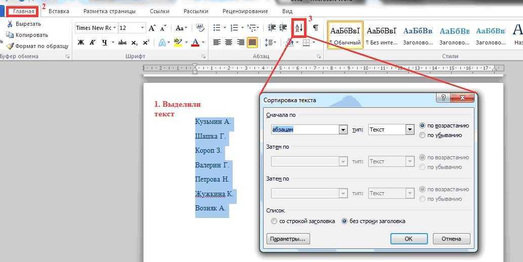Open the Ссылки tab
This screenshot has height=262, width=523.
[x=159, y=11]
